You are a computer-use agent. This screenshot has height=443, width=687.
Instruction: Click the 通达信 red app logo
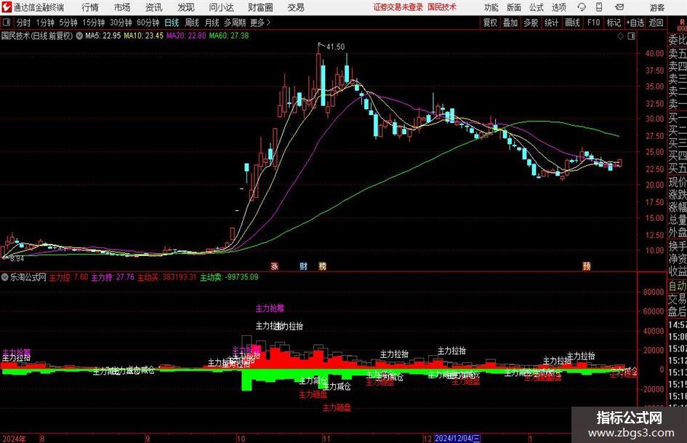click(7, 7)
